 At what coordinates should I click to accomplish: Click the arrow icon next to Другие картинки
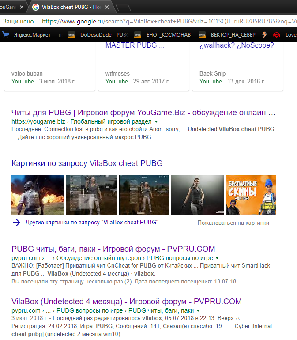17,223
